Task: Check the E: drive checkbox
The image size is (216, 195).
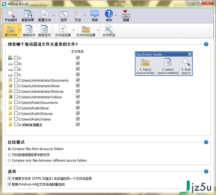Action: tap(16, 69)
